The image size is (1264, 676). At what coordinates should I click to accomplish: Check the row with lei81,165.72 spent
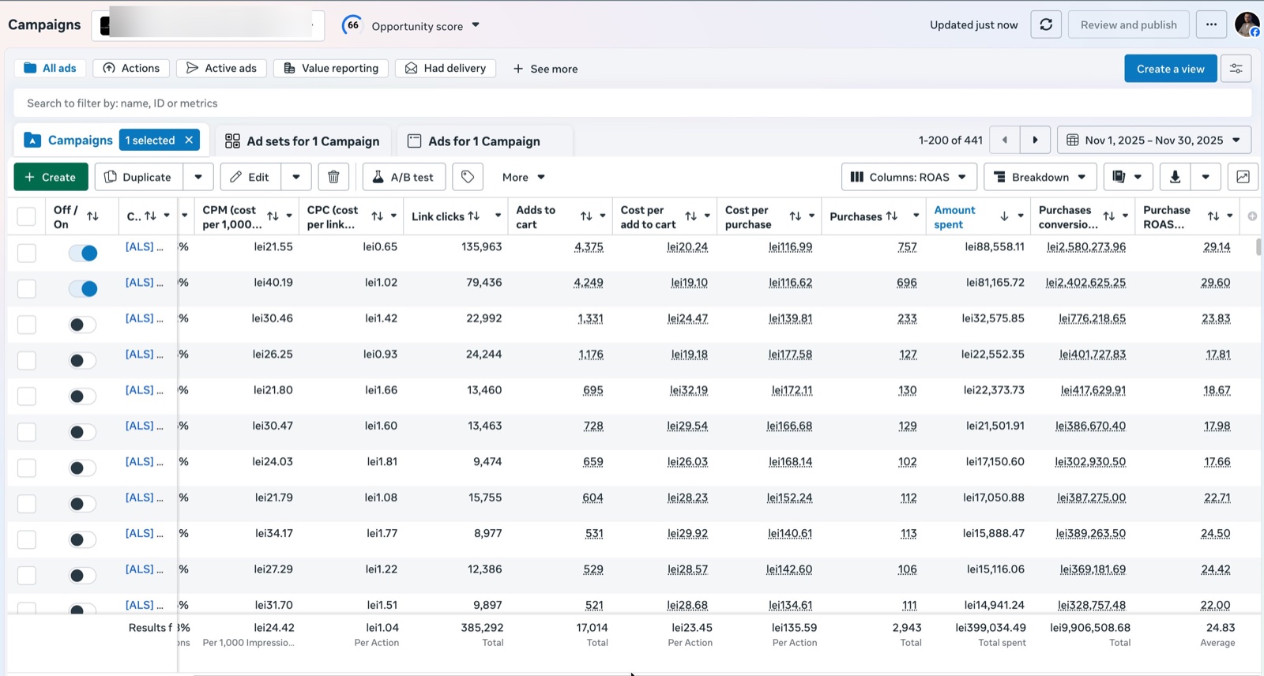pyautogui.click(x=26, y=288)
